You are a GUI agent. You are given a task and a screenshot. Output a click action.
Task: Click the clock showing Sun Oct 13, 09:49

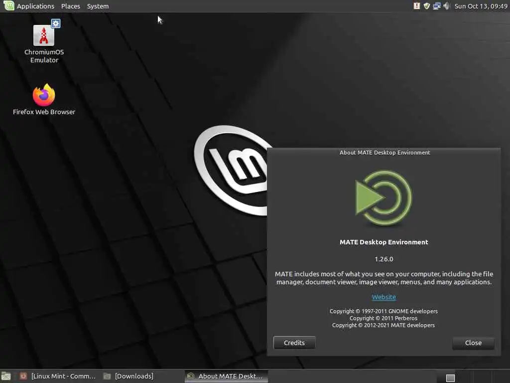point(481,6)
